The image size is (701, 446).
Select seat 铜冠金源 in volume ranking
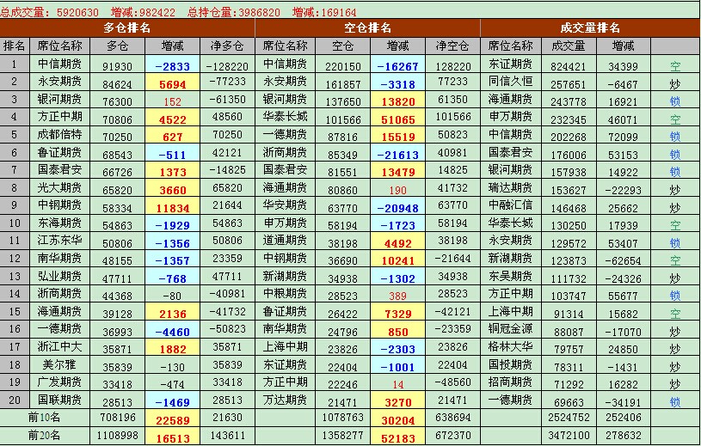[x=510, y=329]
